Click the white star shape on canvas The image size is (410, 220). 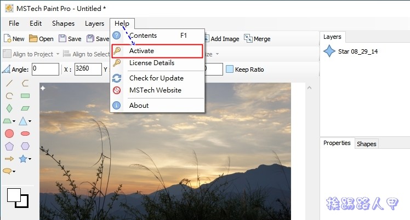pyautogui.click(x=43, y=88)
